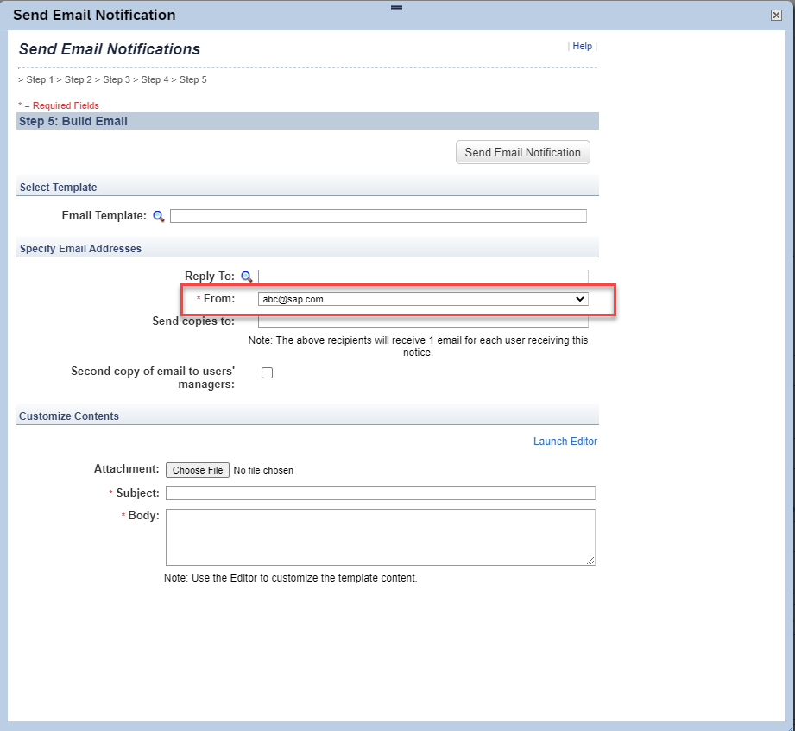This screenshot has width=795, height=731.
Task: Enable second copy of email to users' managers
Action: 267,372
